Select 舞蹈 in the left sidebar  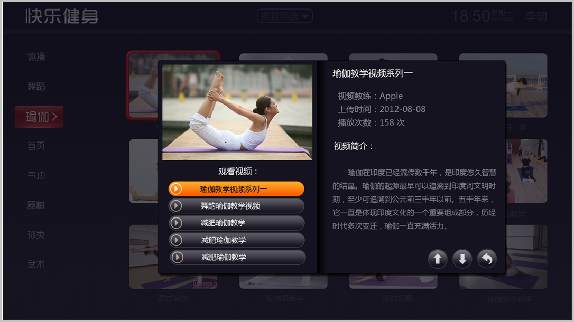tap(36, 87)
